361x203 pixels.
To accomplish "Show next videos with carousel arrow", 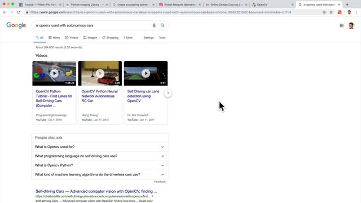I will pyautogui.click(x=168, y=93).
